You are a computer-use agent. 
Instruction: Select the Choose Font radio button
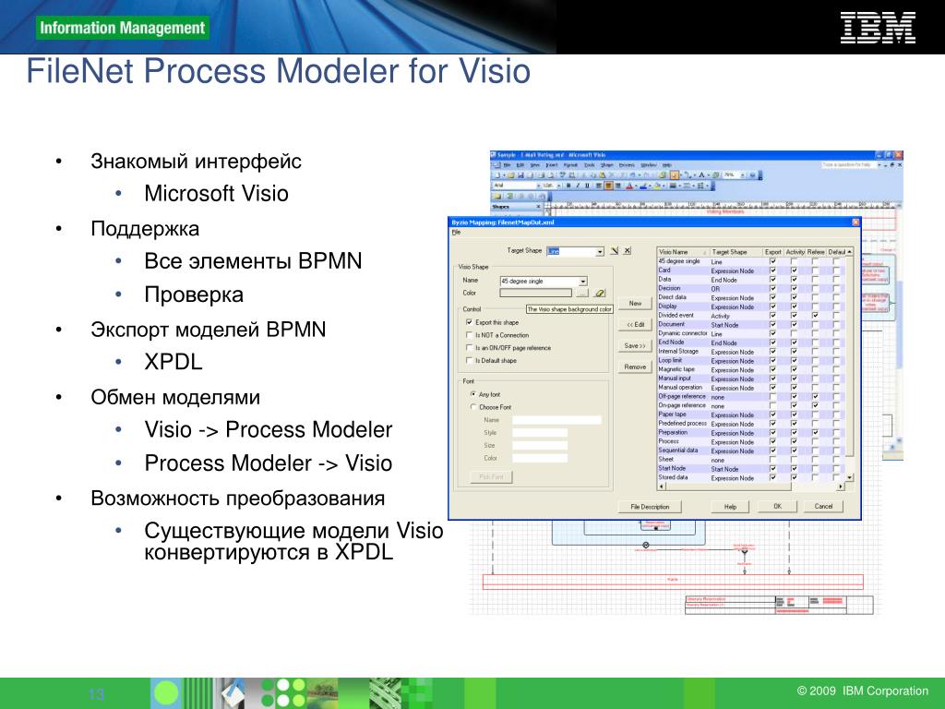(473, 406)
